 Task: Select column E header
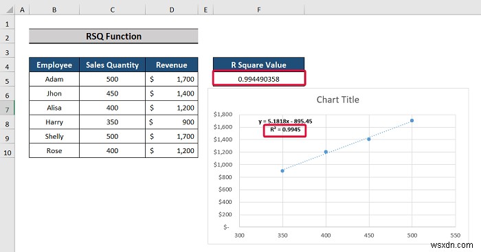pyautogui.click(x=205, y=10)
